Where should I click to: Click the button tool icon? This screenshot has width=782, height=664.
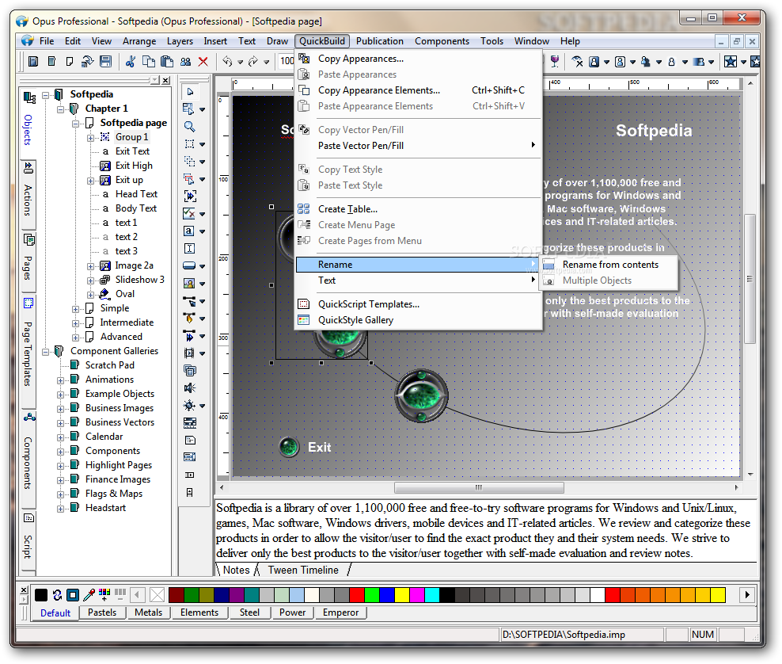(x=189, y=265)
